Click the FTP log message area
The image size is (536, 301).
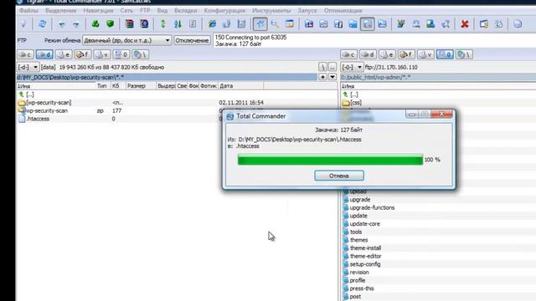pyautogui.click(x=374, y=40)
